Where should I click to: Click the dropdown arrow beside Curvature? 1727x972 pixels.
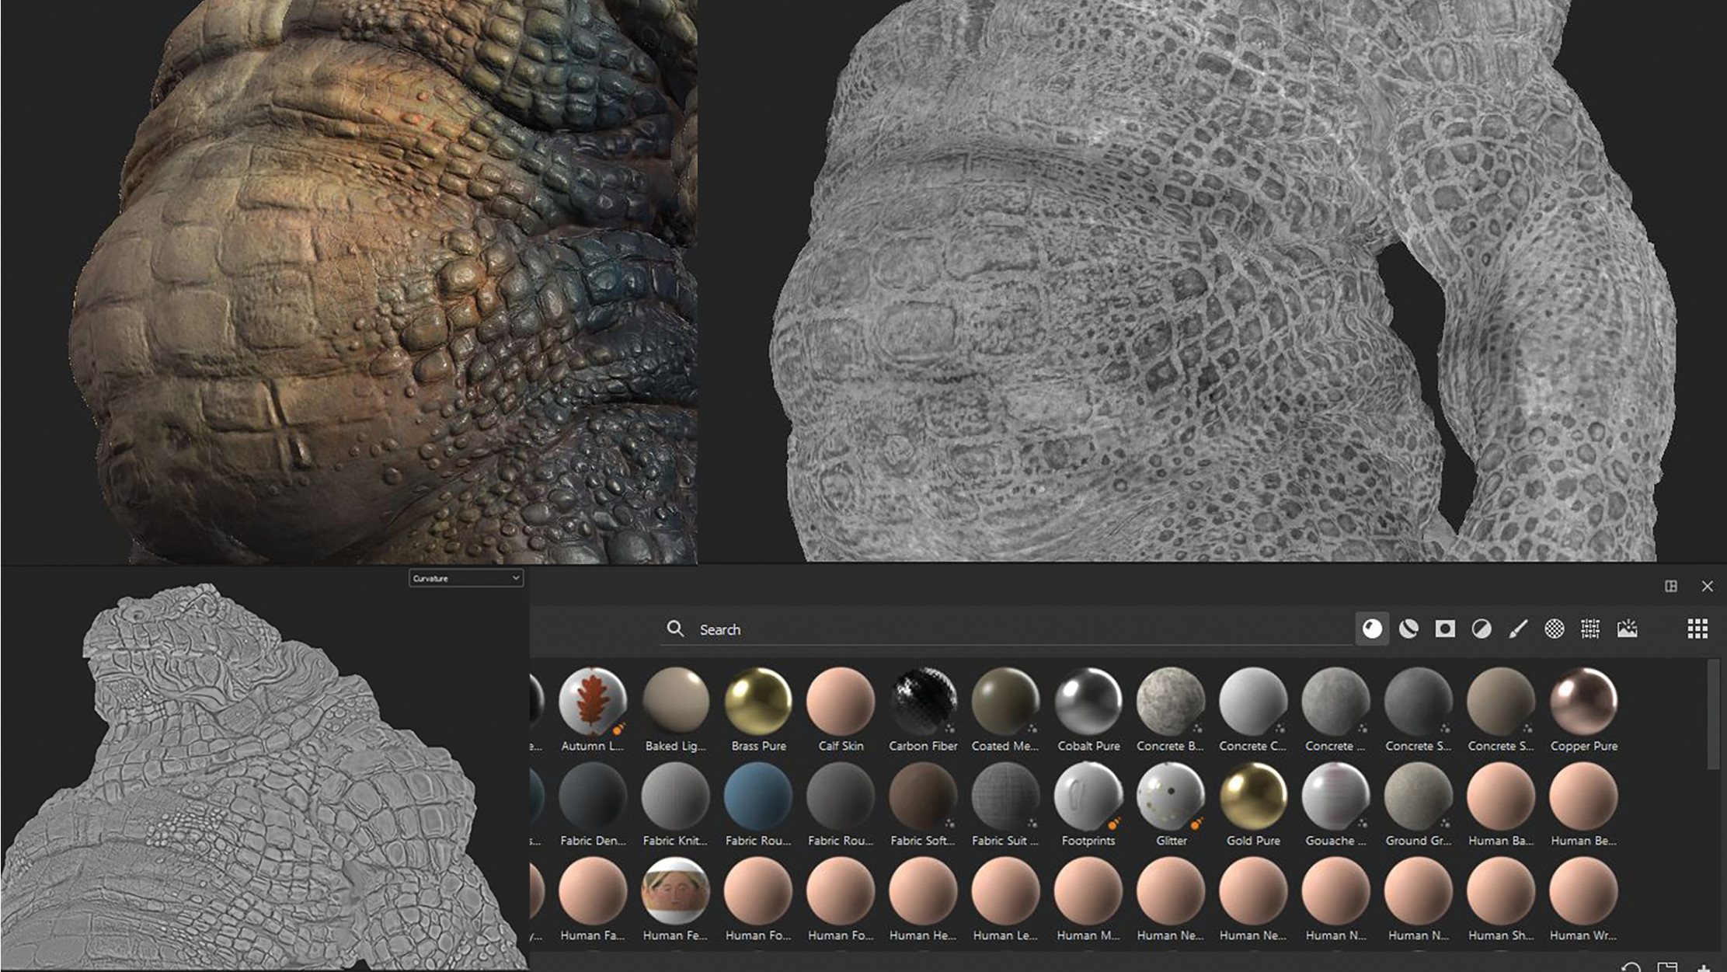coord(515,578)
